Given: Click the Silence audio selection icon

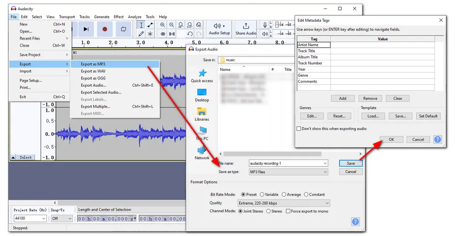Looking at the screenshot, I should click(x=172, y=34).
